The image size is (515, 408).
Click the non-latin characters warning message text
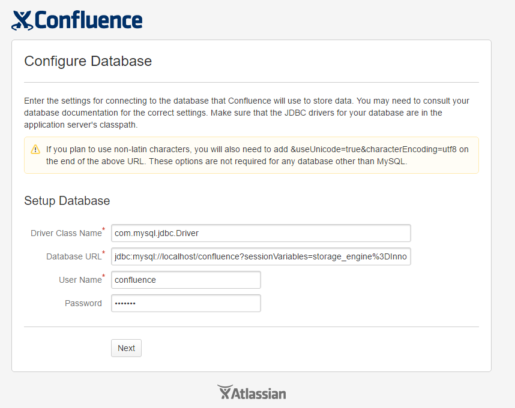257,155
